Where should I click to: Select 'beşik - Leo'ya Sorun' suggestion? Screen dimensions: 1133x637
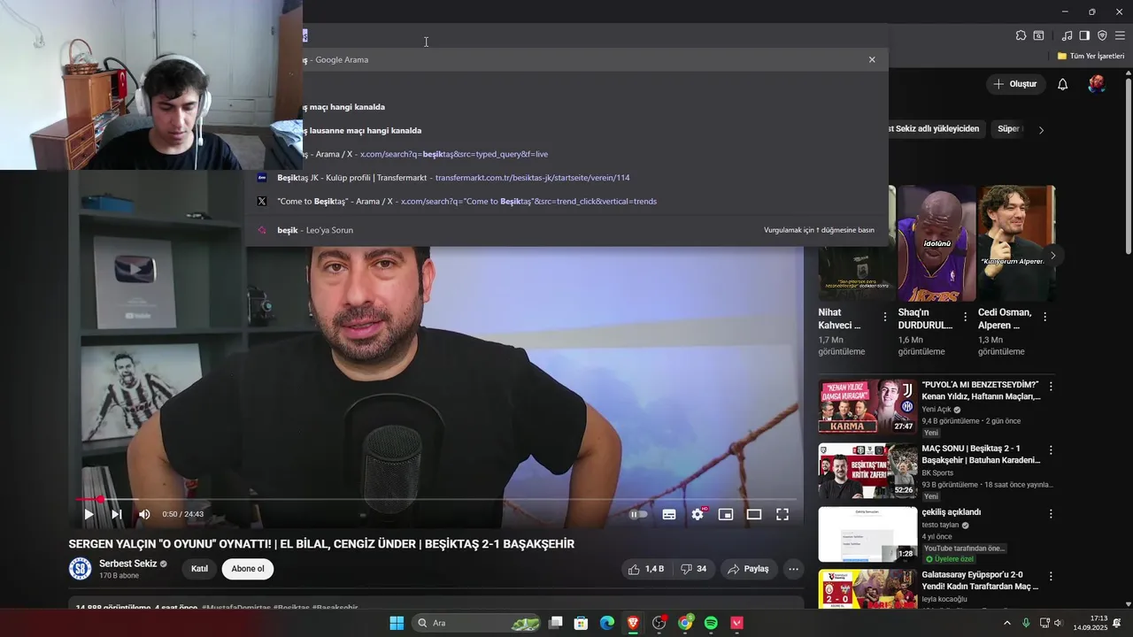566,230
